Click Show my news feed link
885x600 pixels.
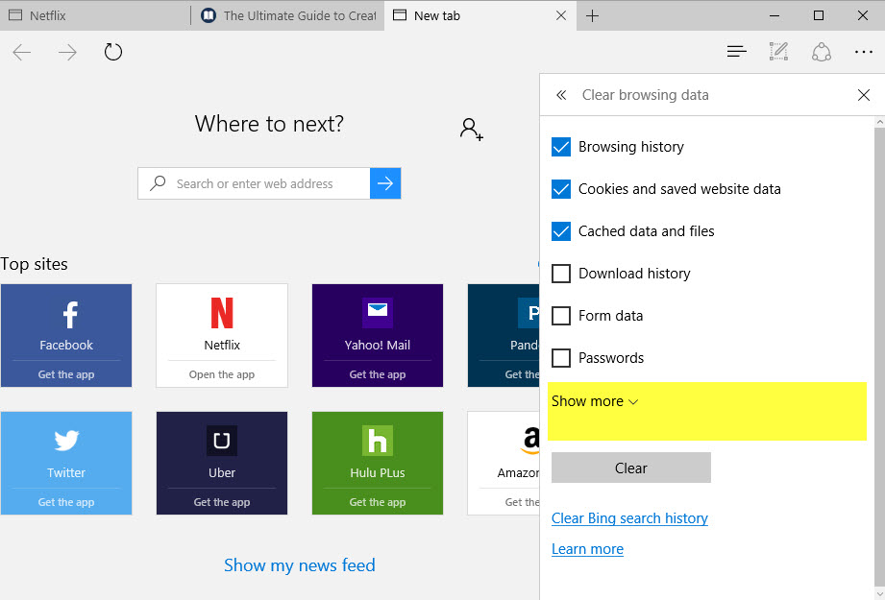(x=300, y=565)
